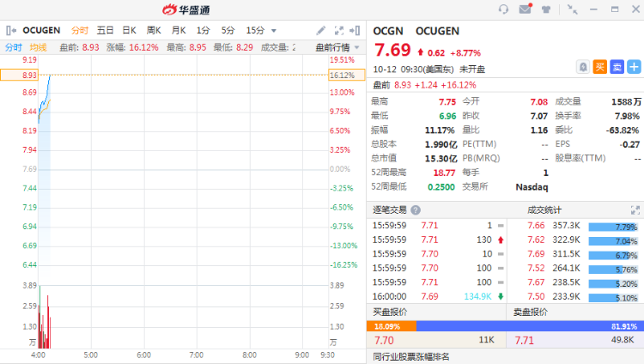Click the 7.79% volume bar

(613, 227)
